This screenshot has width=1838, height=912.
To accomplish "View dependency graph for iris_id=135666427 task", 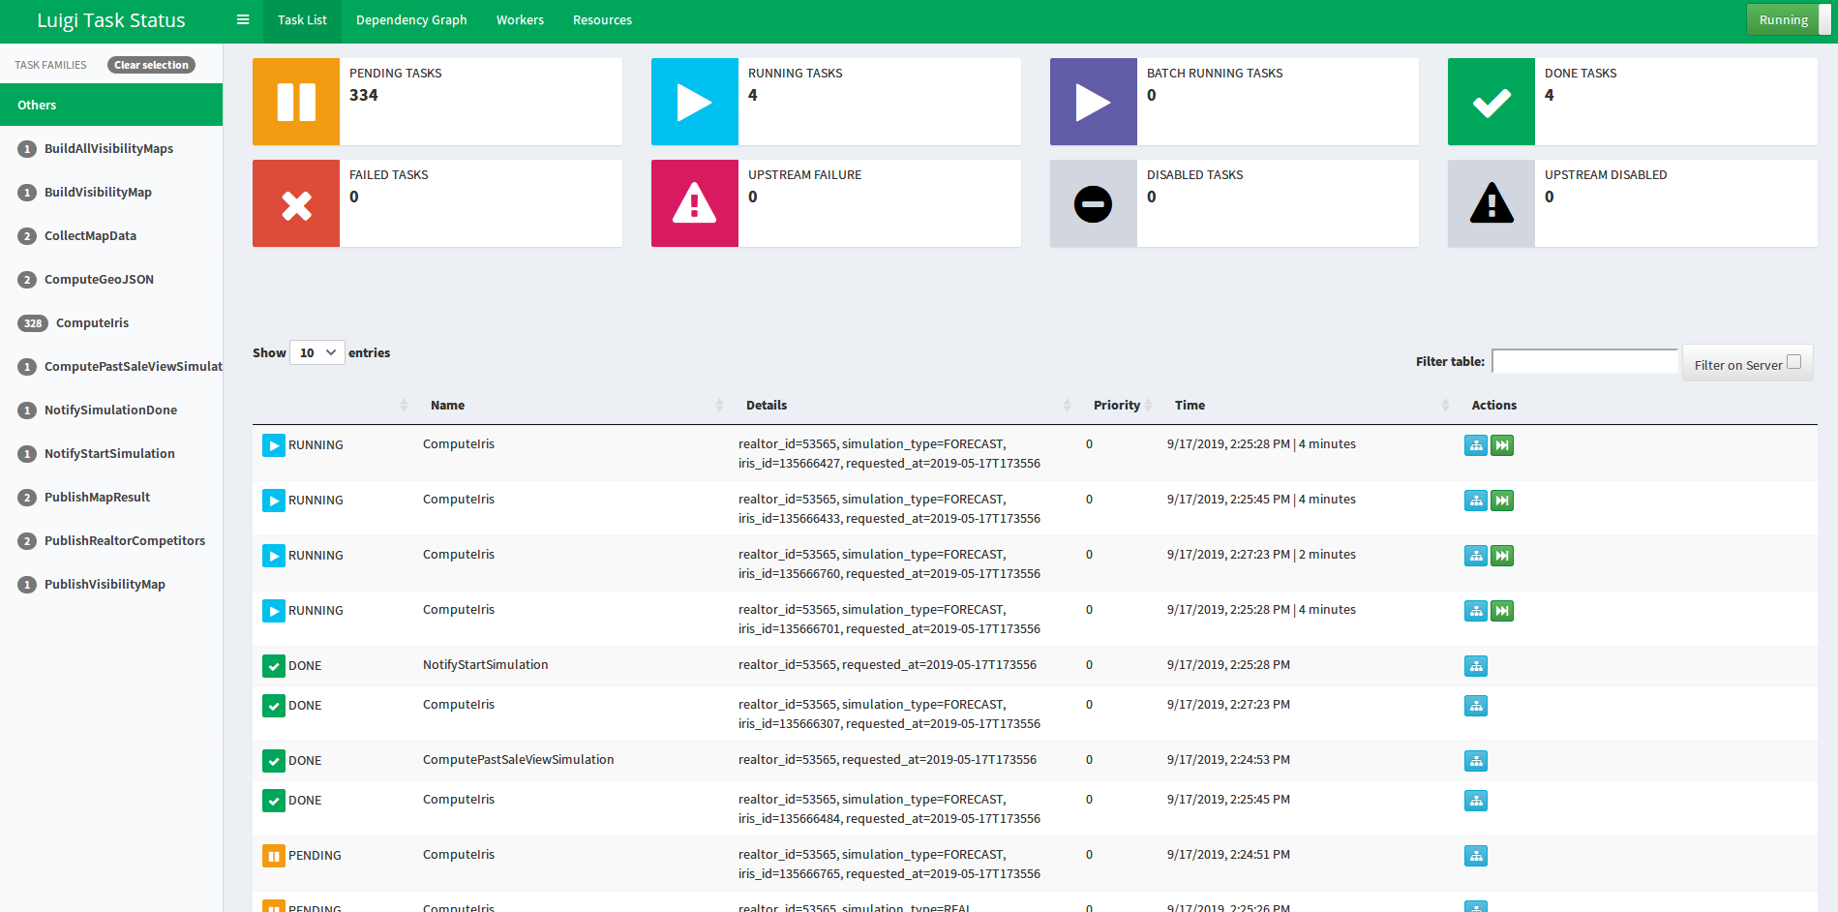I will pyautogui.click(x=1476, y=445).
